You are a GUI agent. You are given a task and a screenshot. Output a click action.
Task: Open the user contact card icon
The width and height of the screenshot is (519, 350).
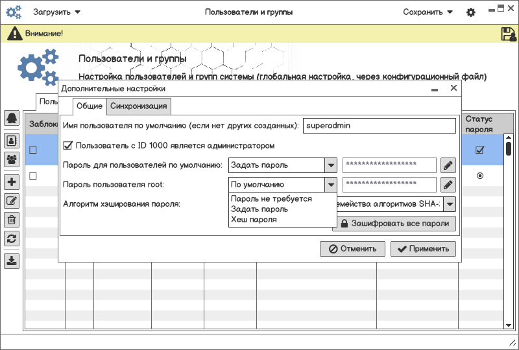click(x=12, y=140)
